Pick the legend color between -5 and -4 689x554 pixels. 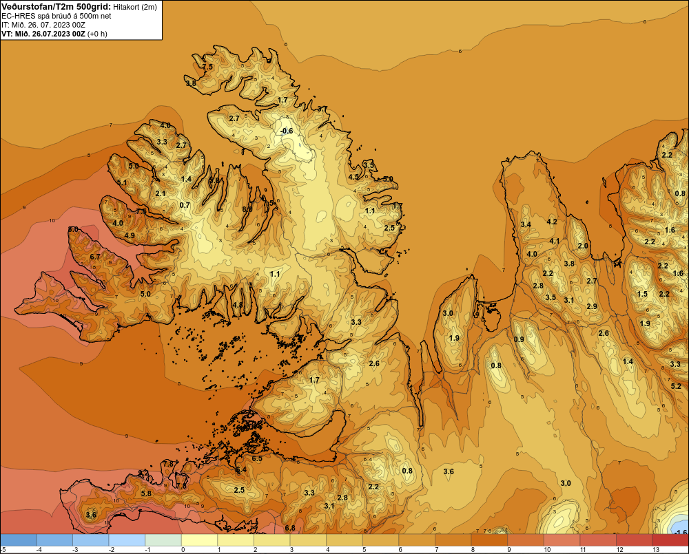pyautogui.click(x=19, y=540)
